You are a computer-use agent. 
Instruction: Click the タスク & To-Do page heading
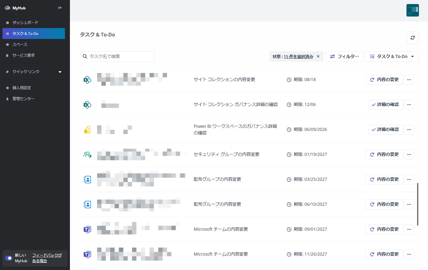tap(97, 35)
